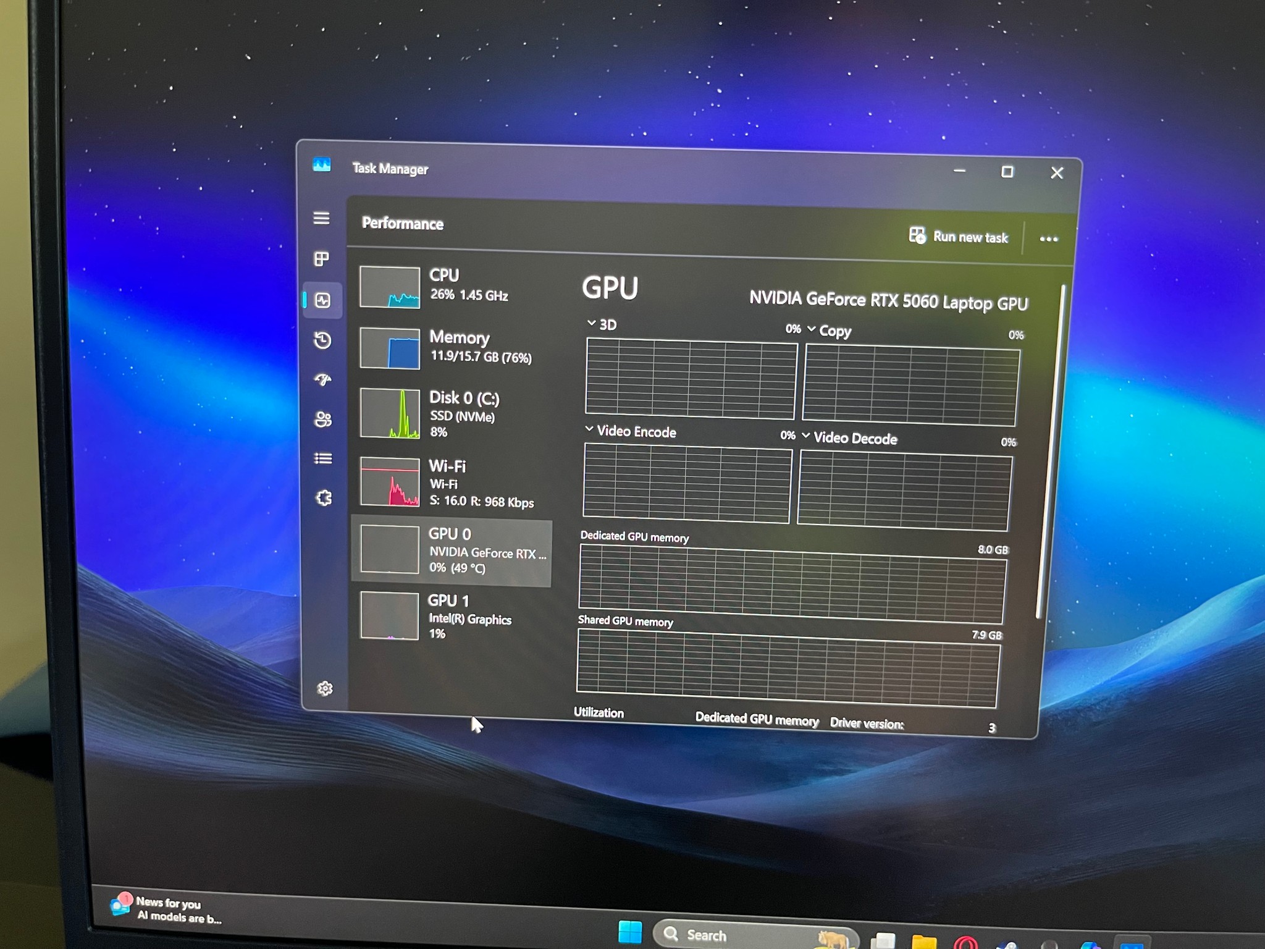Viewport: 1265px width, 949px height.
Task: Click the 'Shared GPU memory' graph label
Action: click(x=625, y=621)
